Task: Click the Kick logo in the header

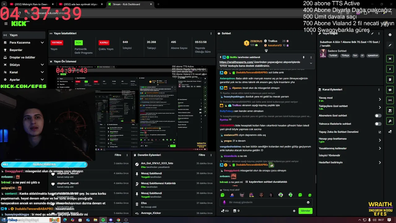Action: [x=19, y=24]
